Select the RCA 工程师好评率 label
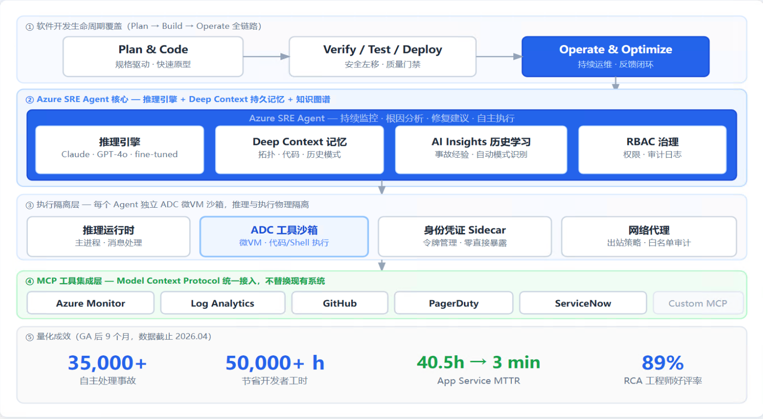Viewport: 763px width, 419px height. coord(663,381)
